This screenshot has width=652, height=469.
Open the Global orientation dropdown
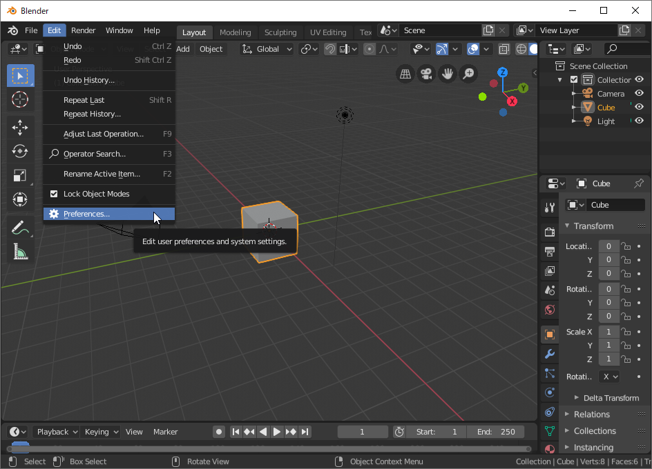(268, 49)
